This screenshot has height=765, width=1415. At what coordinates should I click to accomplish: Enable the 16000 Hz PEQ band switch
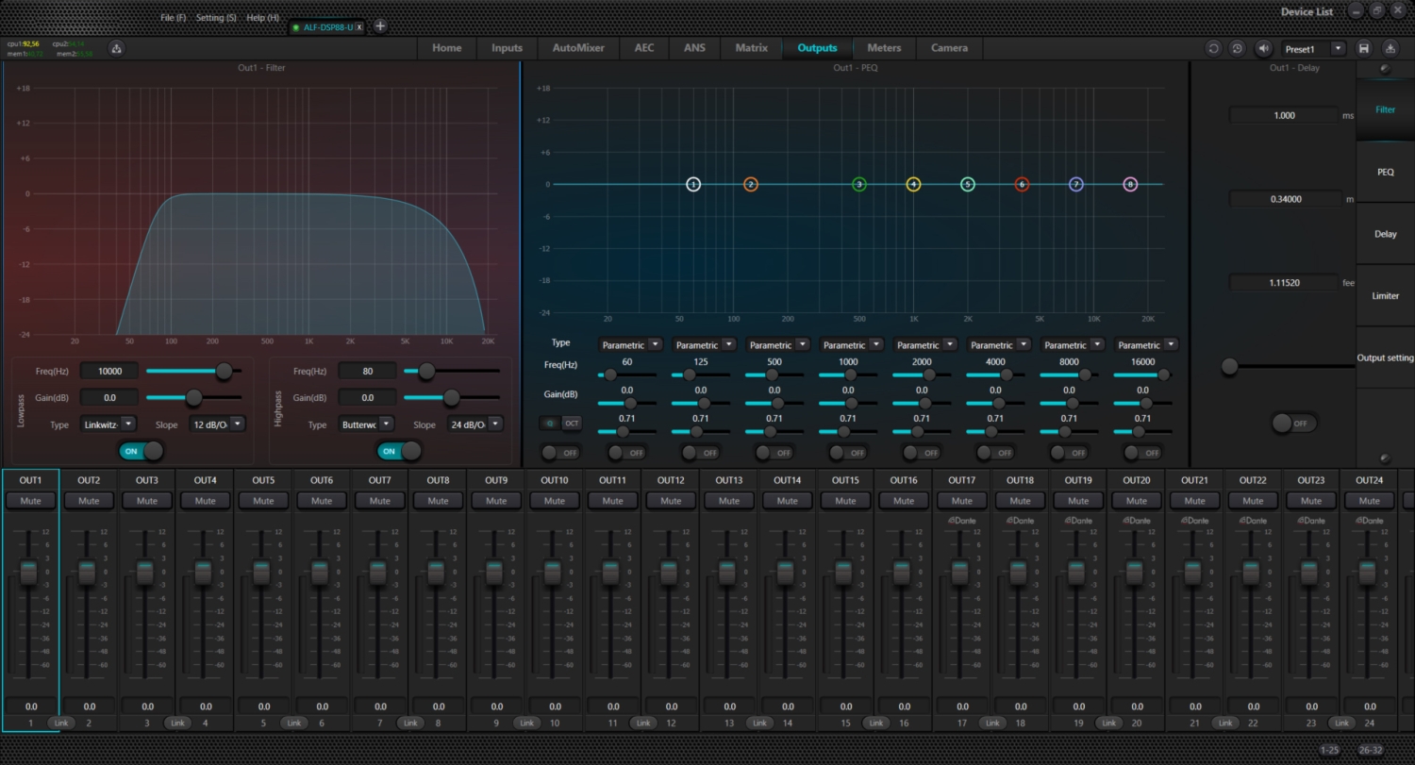click(1141, 453)
